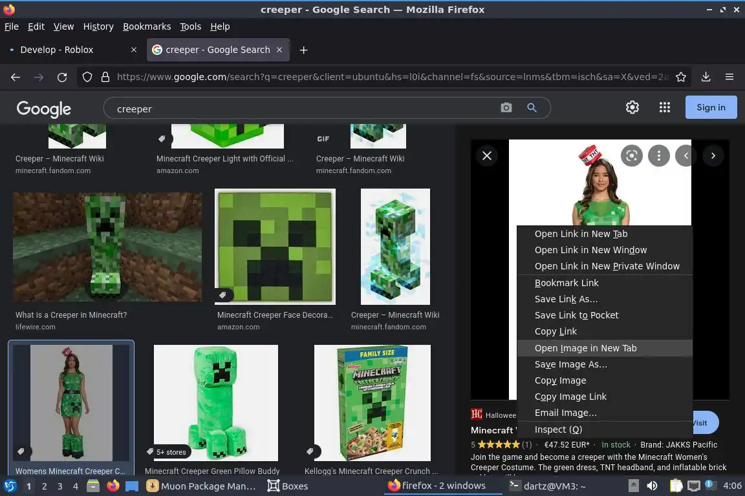Open Womens Minecraft Creeper costume thumbnail
Image resolution: width=745 pixels, height=496 pixels.
pyautogui.click(x=71, y=402)
